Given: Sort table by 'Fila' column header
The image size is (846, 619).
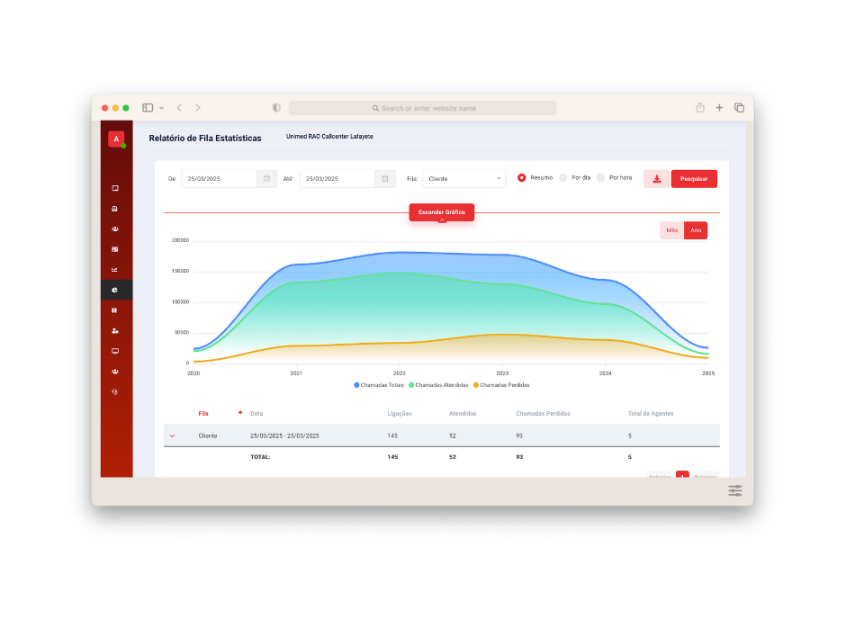Looking at the screenshot, I should 202,414.
